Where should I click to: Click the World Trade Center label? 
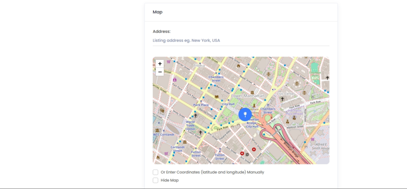(x=190, y=125)
